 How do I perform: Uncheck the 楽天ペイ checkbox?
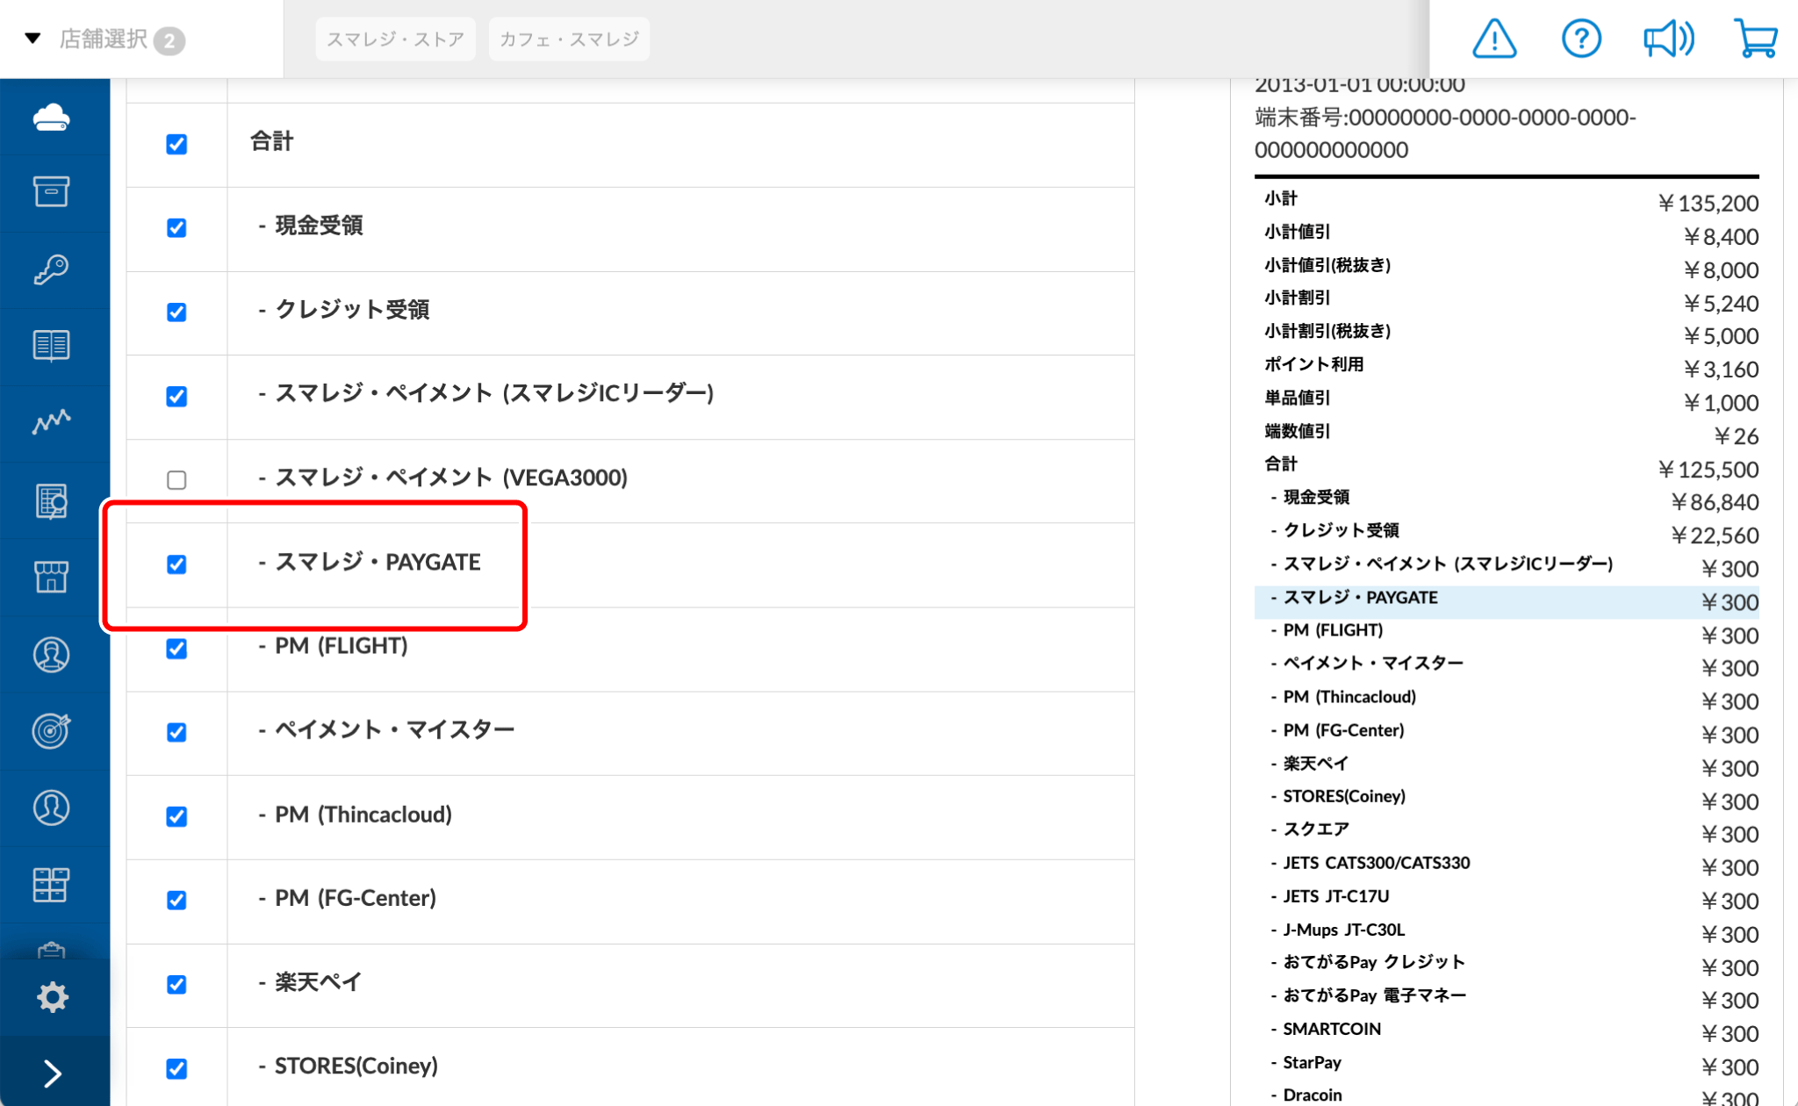point(176,985)
